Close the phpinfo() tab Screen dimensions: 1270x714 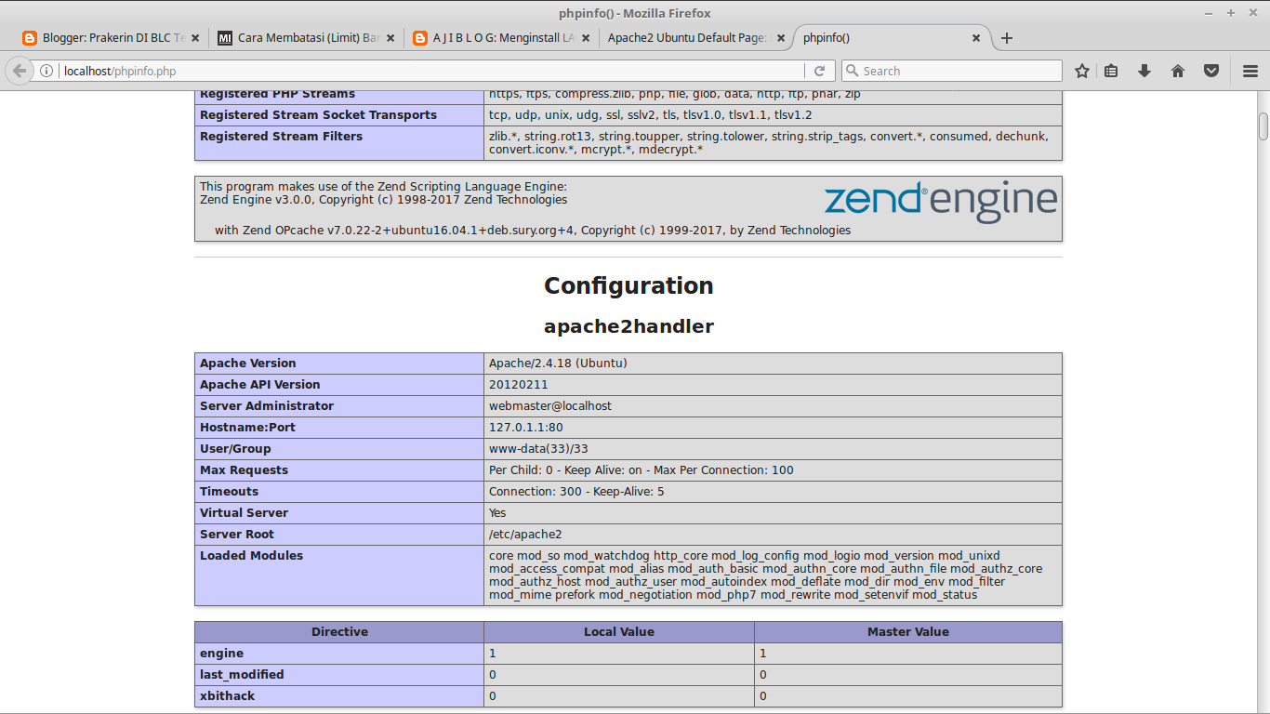(976, 38)
